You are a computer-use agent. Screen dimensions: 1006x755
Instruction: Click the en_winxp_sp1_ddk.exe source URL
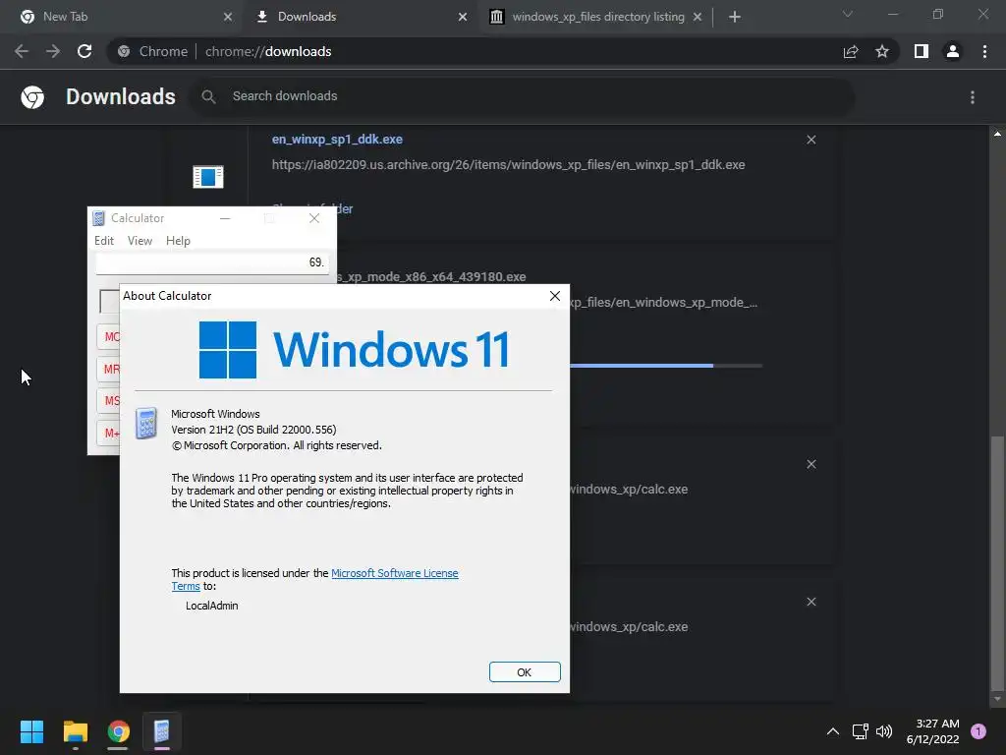coord(508,165)
